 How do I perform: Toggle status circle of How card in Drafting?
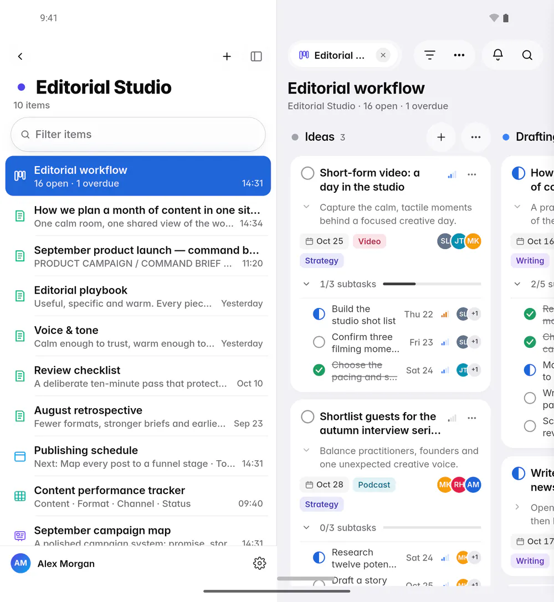519,173
